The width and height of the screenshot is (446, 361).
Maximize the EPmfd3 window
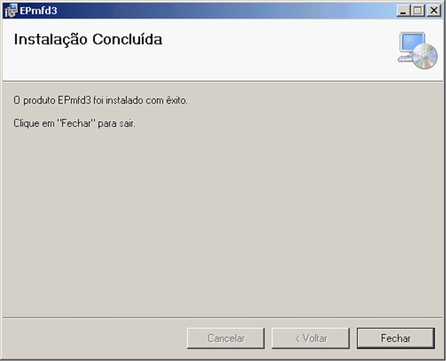tap(418, 11)
